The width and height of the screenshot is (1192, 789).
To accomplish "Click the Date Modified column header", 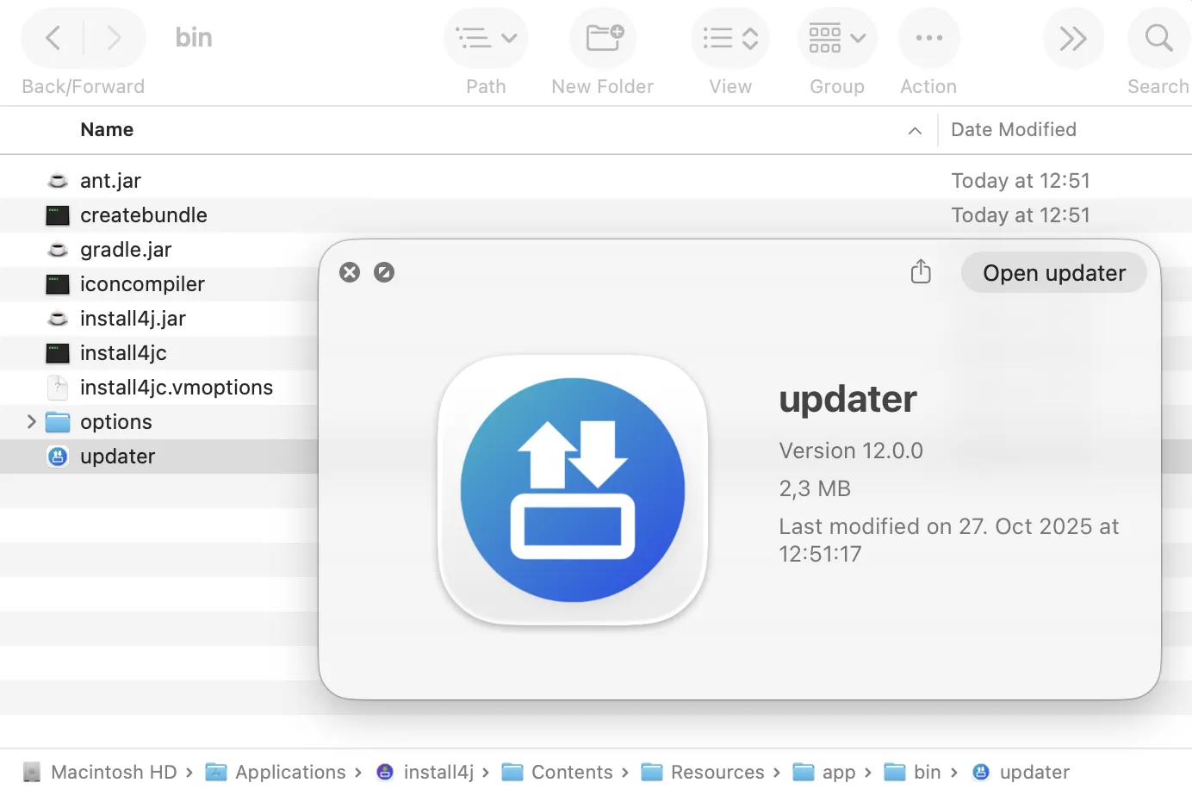I will pyautogui.click(x=1014, y=129).
